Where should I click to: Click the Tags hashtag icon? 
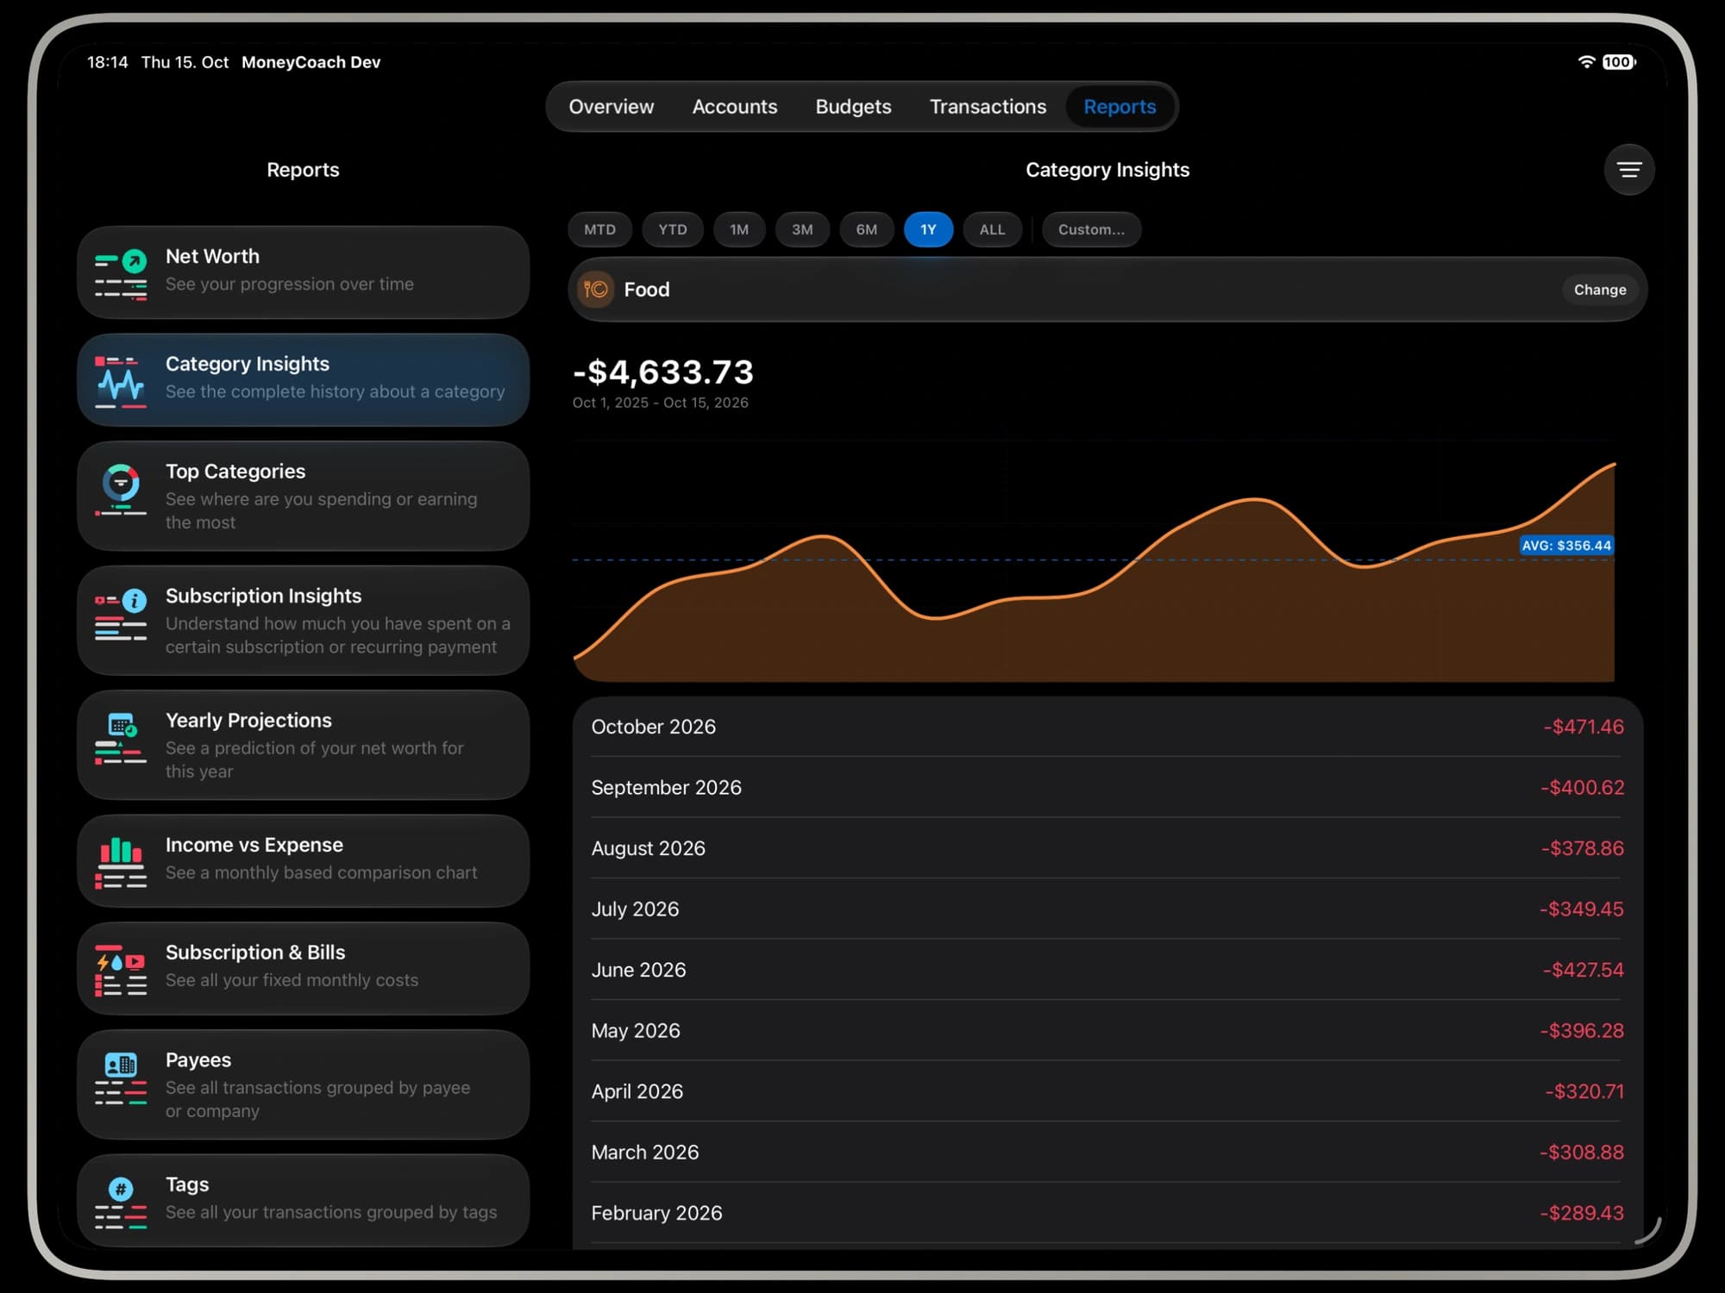[121, 1202]
